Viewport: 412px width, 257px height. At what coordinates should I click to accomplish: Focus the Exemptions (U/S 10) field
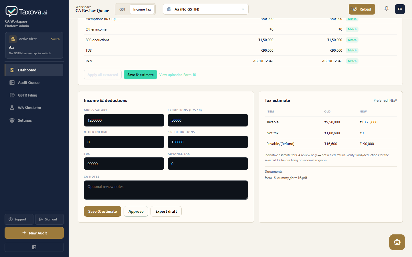tap(208, 120)
